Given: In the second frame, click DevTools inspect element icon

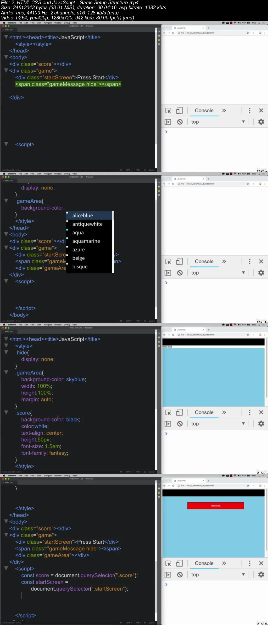Looking at the screenshot, I should (168, 261).
